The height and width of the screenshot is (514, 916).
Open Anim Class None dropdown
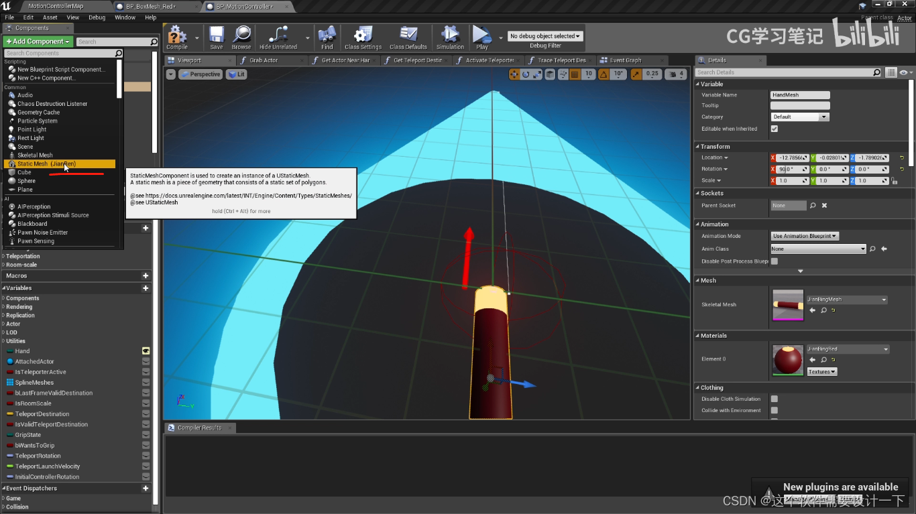coord(818,249)
